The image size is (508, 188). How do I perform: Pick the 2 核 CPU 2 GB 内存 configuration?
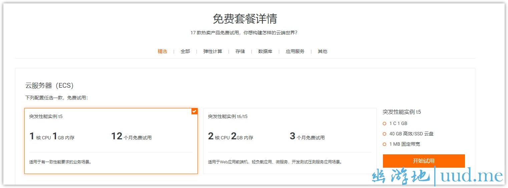(x=230, y=137)
